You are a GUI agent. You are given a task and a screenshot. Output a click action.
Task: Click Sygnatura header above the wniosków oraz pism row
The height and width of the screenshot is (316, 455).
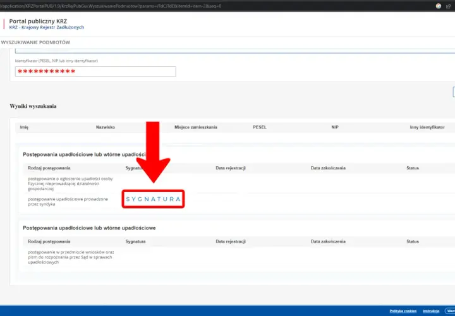point(135,241)
